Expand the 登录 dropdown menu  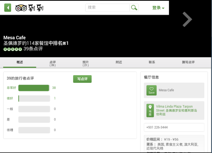(x=158, y=8)
